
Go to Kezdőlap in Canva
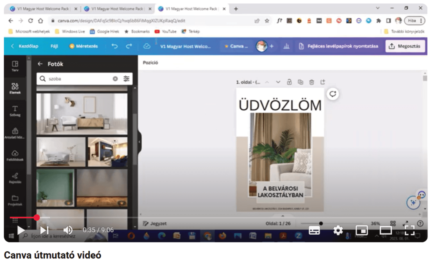(x=25, y=46)
